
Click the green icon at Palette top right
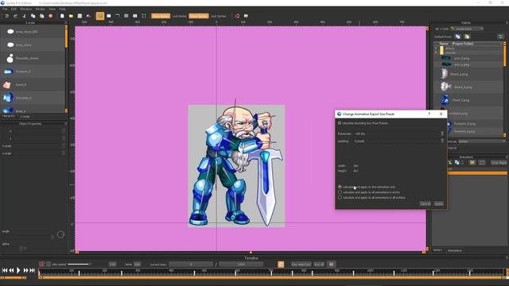click(x=501, y=37)
